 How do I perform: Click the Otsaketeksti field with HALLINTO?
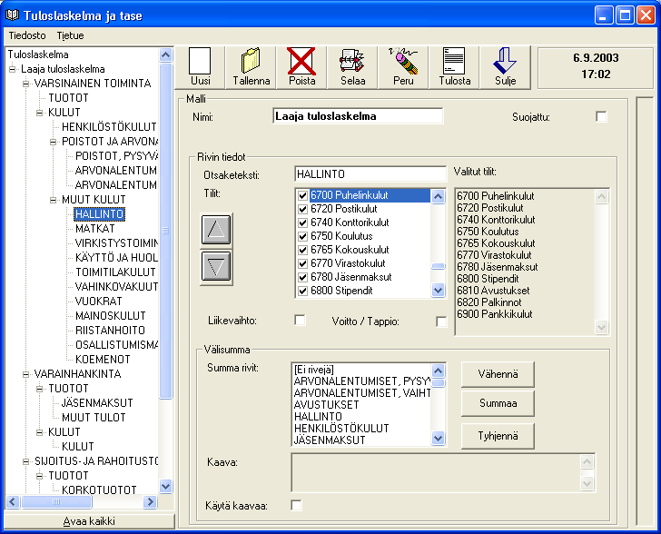coord(370,173)
